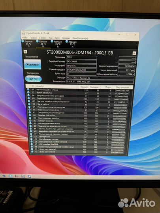Click the Стандарт field ACS-2 | ACS-3 Revision 3b
The width and height of the screenshot is (160, 213).
(x=100, y=78)
